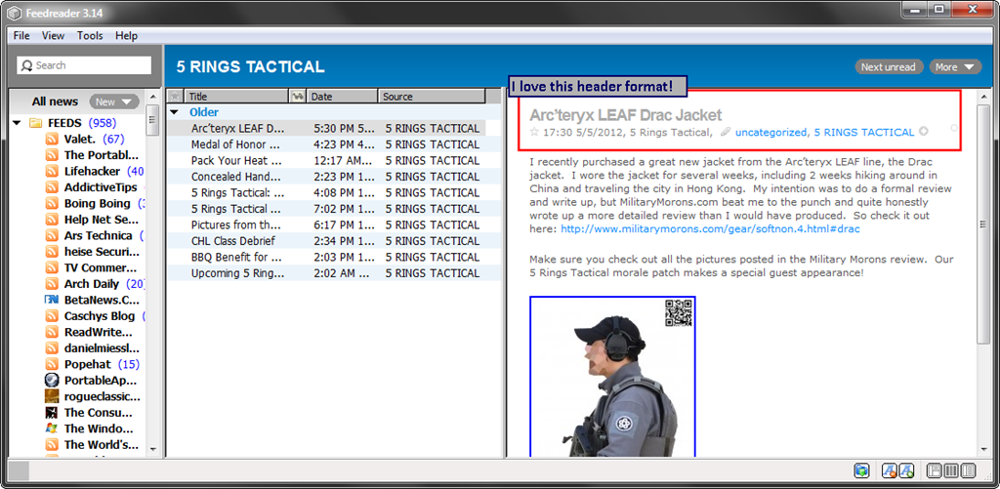Open the New filter dropdown

(114, 102)
